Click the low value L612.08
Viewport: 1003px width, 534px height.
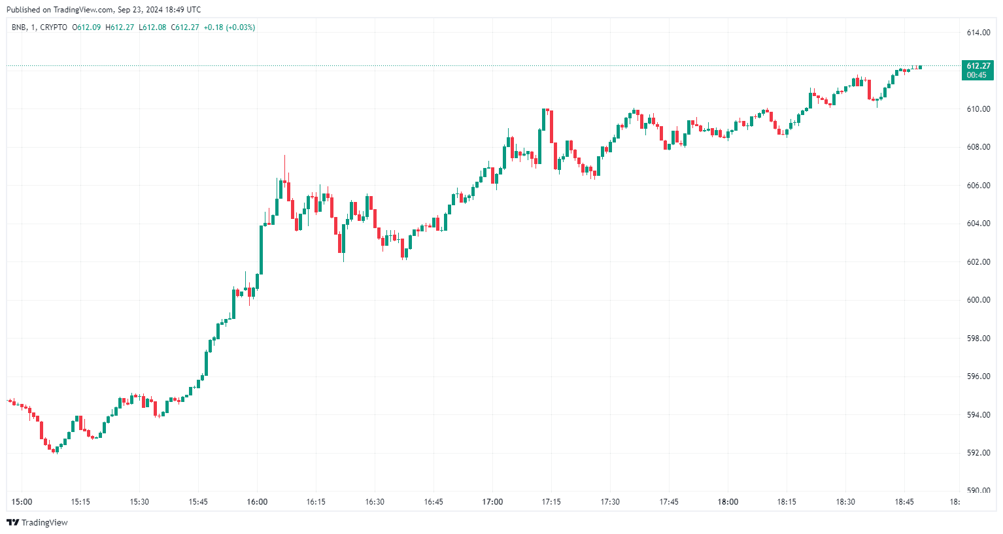[152, 27]
